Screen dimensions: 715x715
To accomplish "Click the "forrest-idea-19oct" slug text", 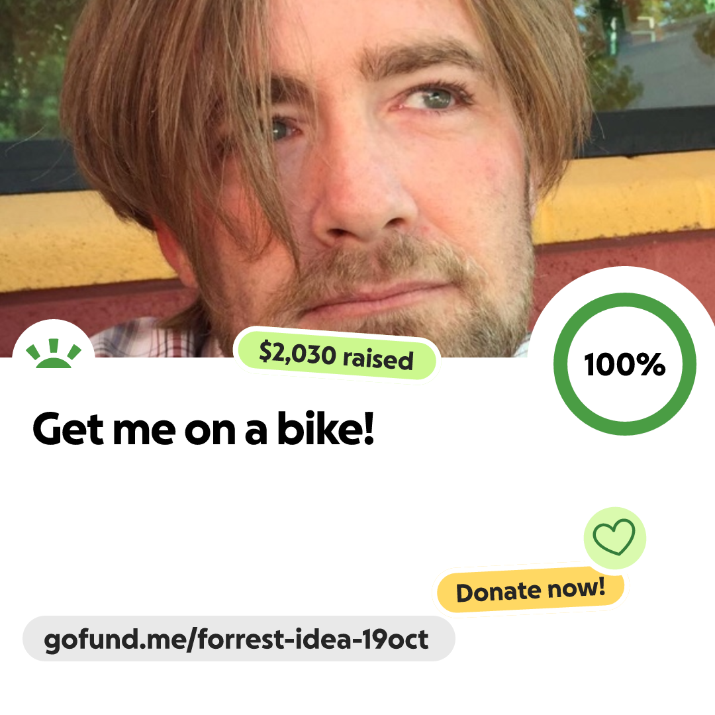I will pyautogui.click(x=312, y=638).
